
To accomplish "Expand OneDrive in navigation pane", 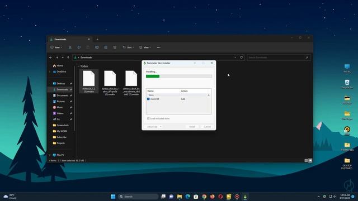I will 50,71.
